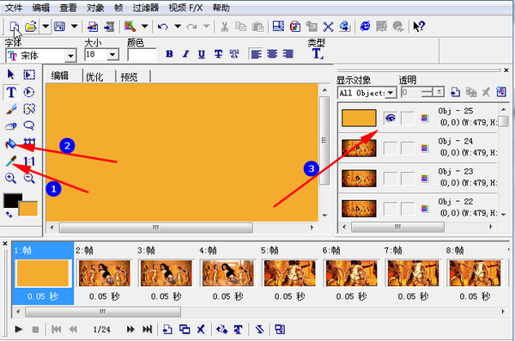Image resolution: width=515 pixels, height=341 pixels.
Task: Select the Text tool in the toolbox
Action: click(11, 92)
